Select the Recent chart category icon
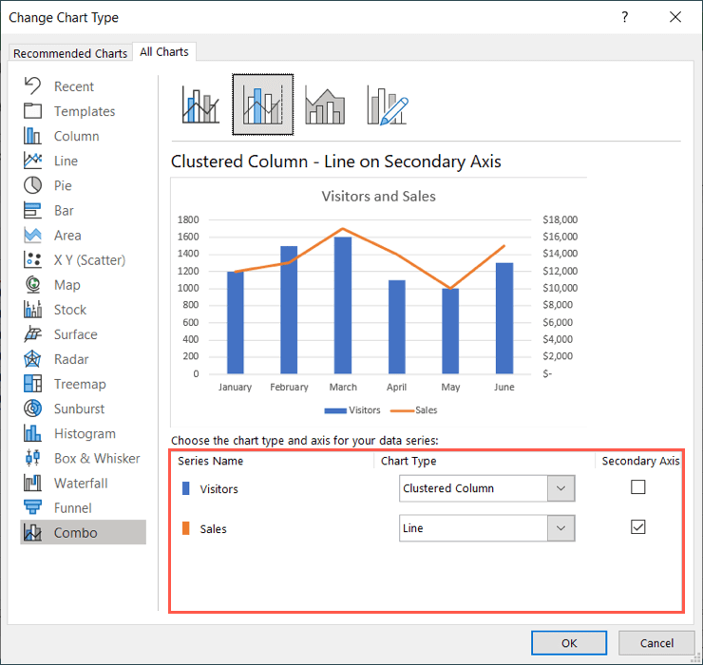 [x=32, y=86]
